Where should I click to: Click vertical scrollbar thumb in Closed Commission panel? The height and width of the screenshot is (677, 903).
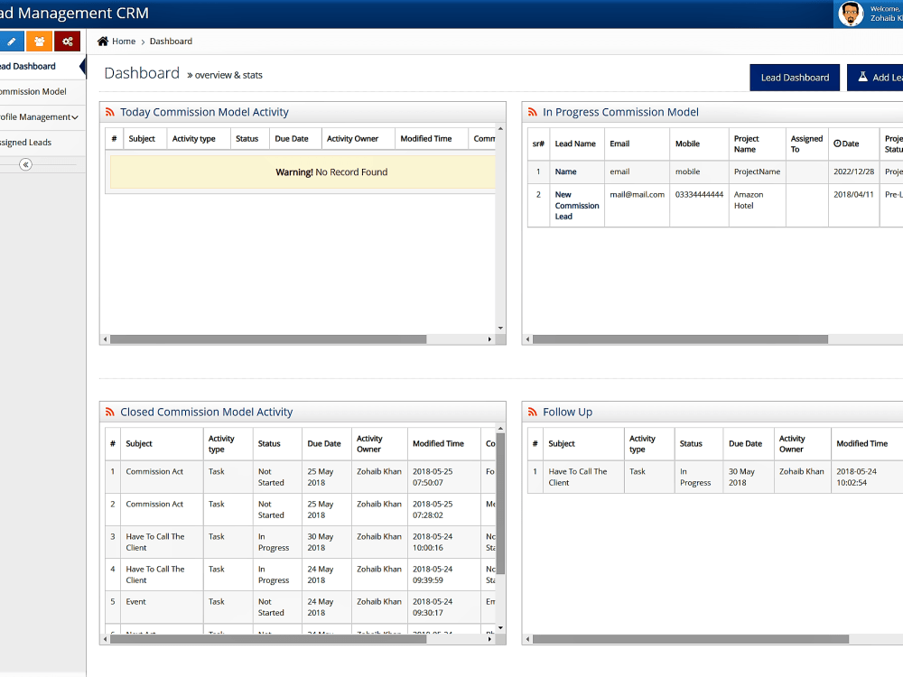click(x=500, y=504)
